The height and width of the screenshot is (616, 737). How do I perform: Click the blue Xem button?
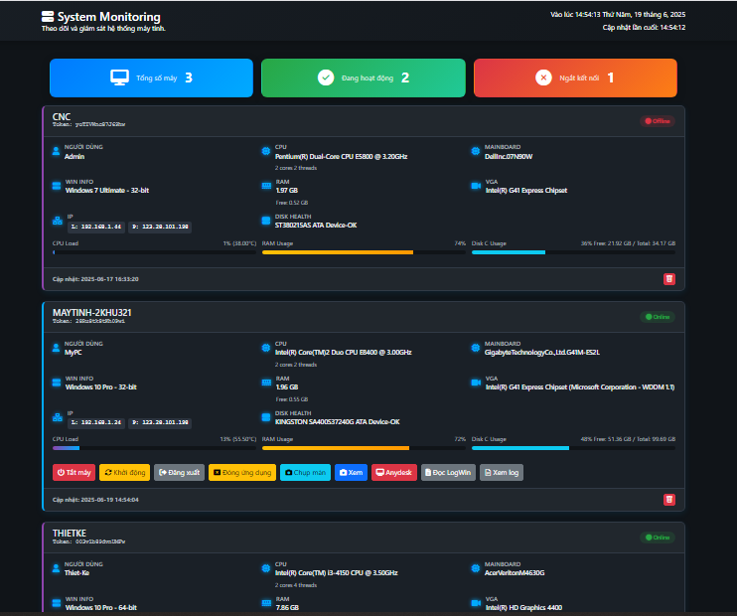coord(351,473)
